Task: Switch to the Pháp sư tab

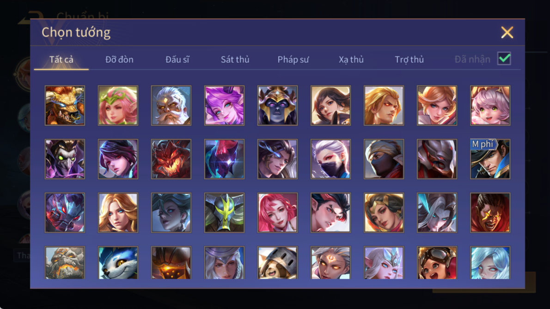Action: pos(293,60)
